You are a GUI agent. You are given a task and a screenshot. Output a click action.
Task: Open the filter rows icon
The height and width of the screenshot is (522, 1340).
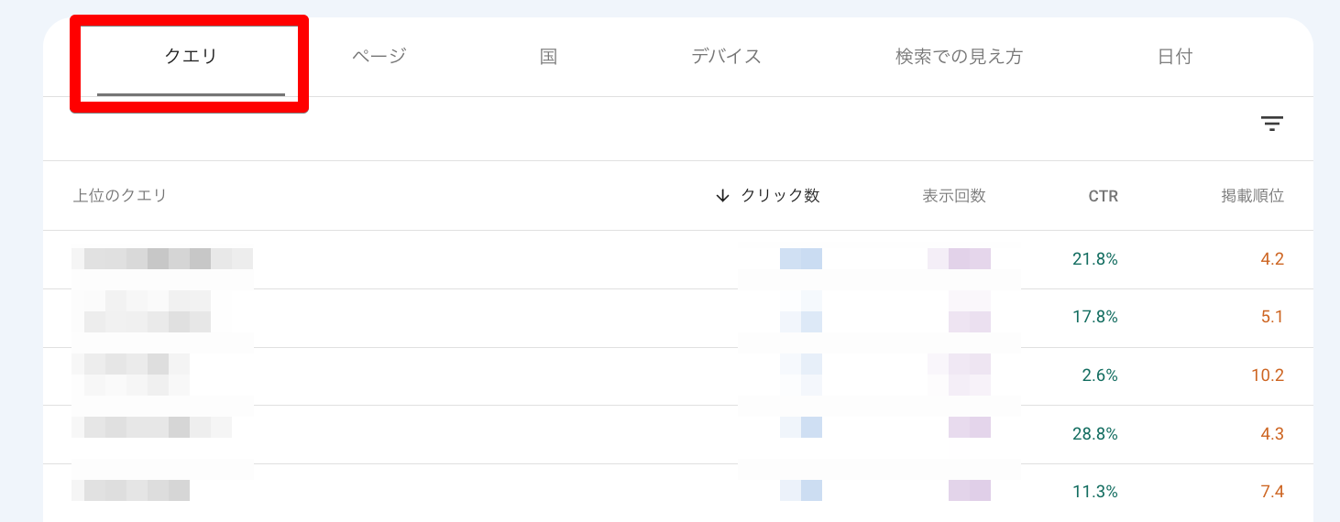(1271, 124)
